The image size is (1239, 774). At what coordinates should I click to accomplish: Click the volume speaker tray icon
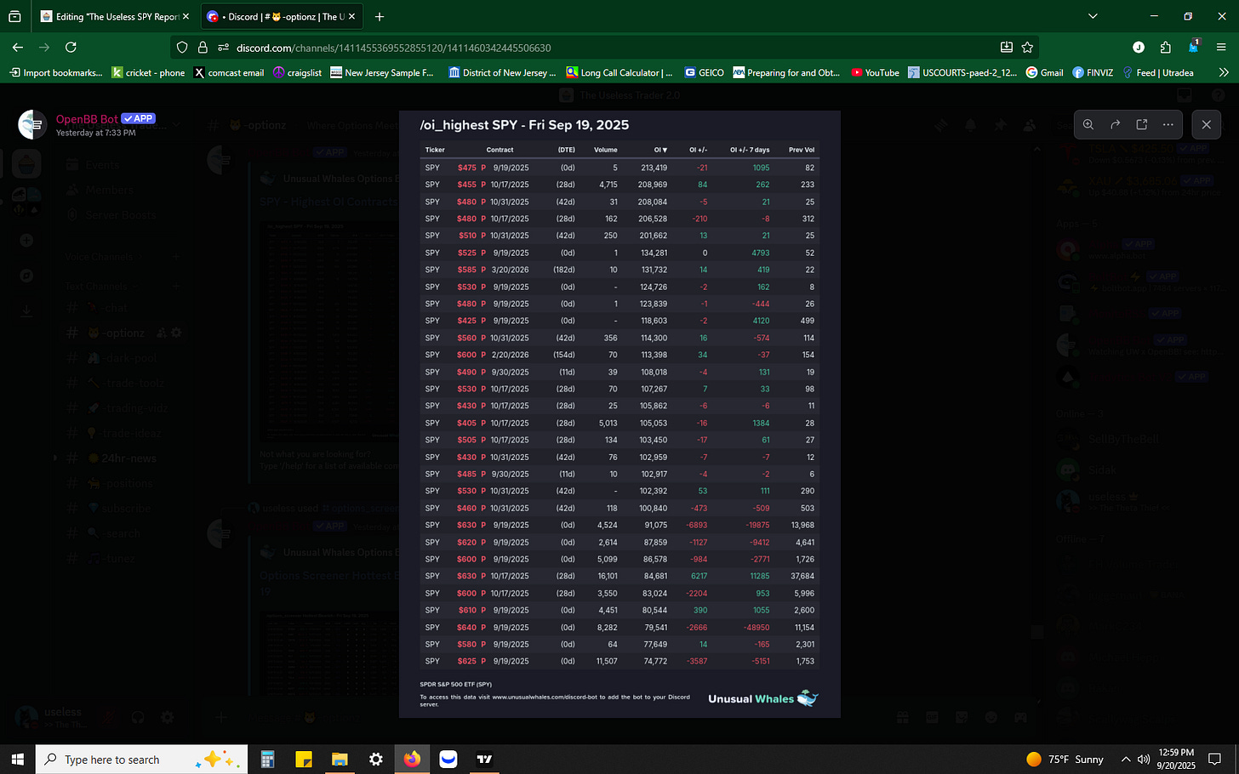pyautogui.click(x=1143, y=759)
